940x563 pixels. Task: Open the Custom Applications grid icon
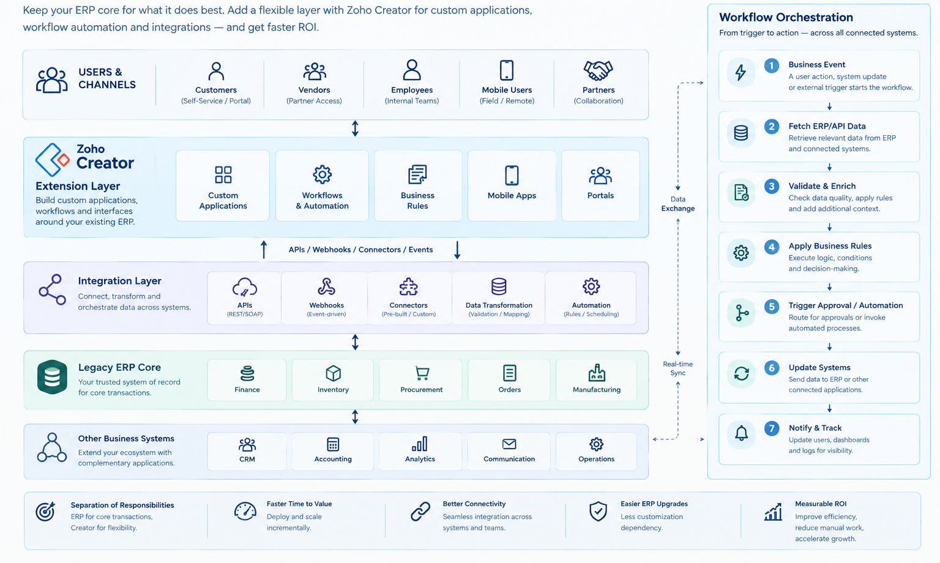point(223,174)
